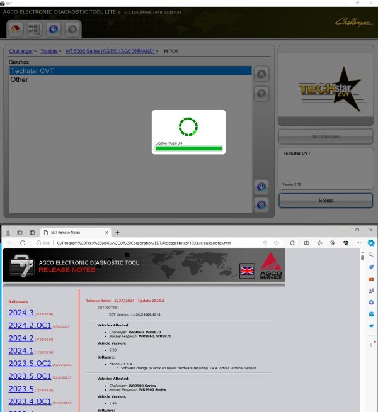The image size is (378, 412).
Task: Open Edge workspaces icon
Action: click(x=20, y=233)
